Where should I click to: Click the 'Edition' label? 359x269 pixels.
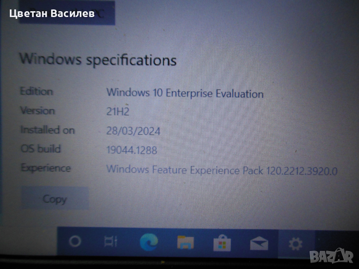coord(37,91)
